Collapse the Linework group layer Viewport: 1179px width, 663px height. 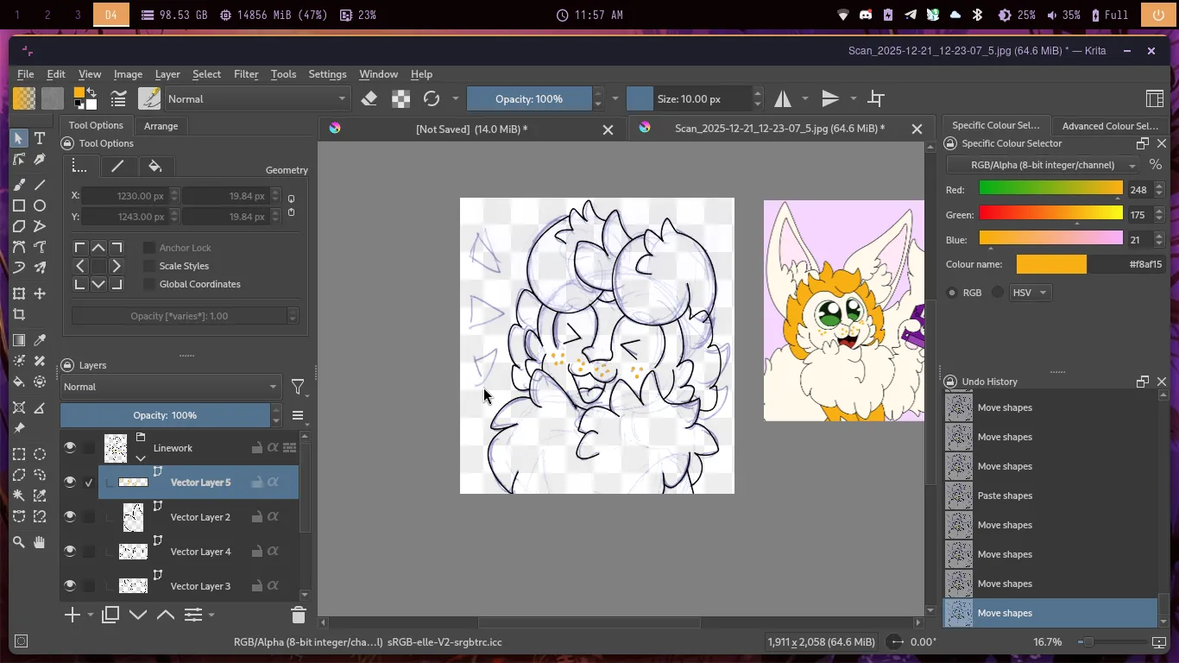click(x=141, y=458)
